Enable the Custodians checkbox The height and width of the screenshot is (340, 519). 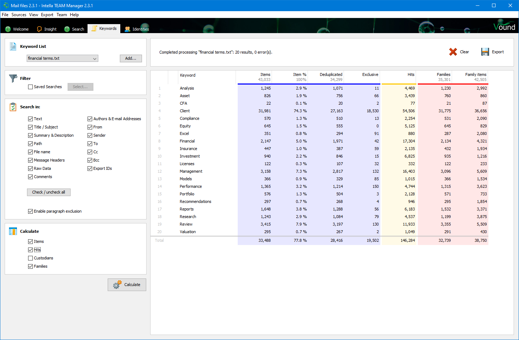tap(31, 258)
